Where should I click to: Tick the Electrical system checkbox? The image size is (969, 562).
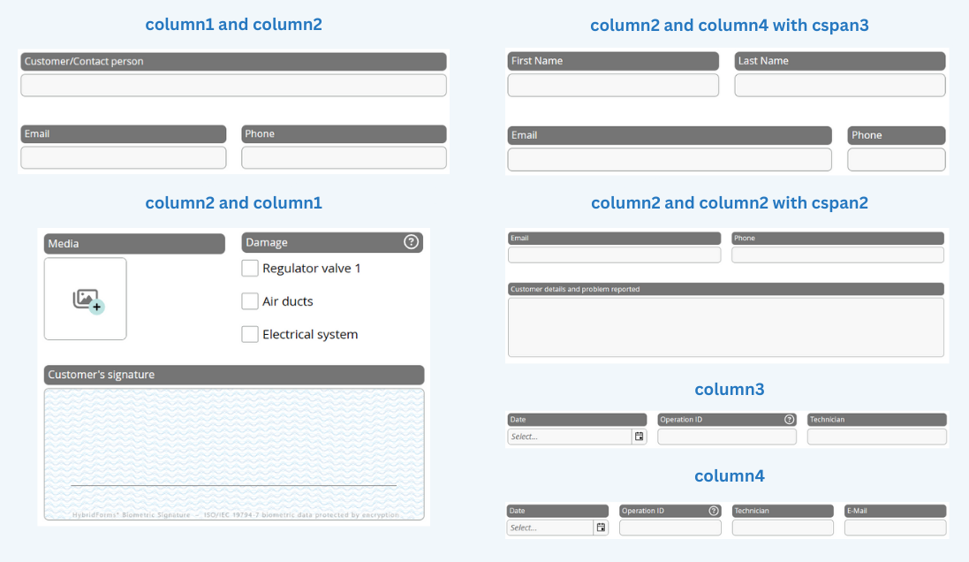pyautogui.click(x=250, y=334)
